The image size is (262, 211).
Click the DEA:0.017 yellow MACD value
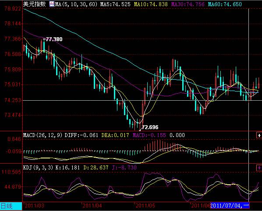tap(115, 135)
